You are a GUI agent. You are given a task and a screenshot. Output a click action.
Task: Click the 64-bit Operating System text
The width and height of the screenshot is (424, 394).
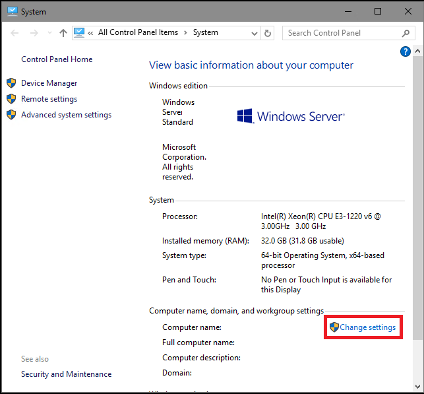pos(322,260)
